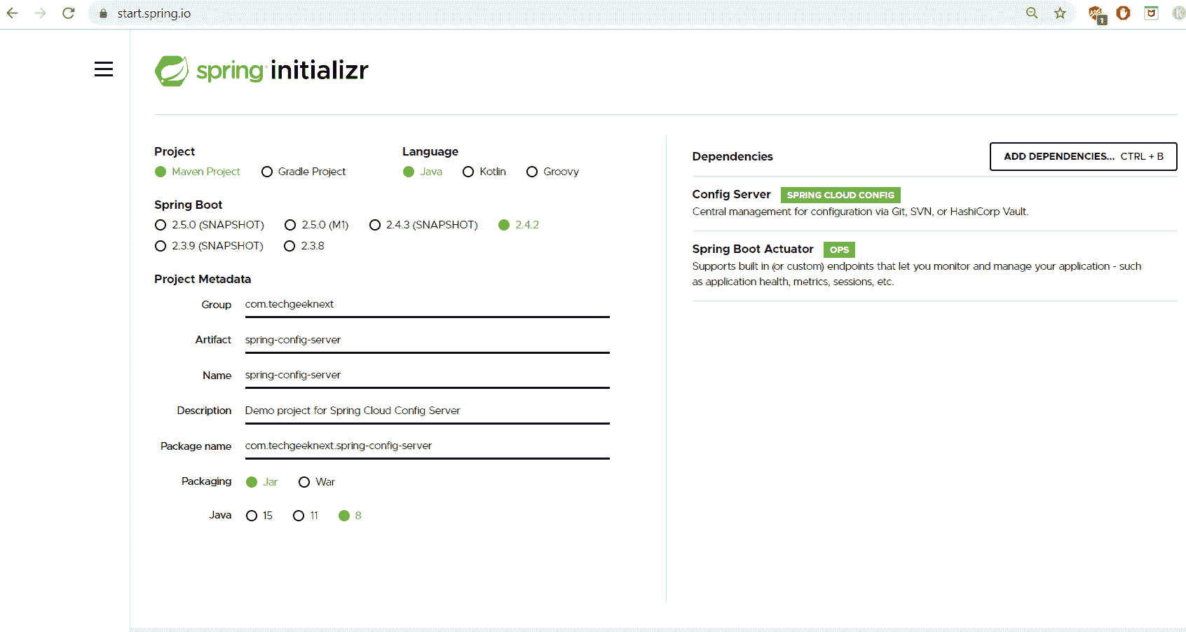Bookmark this page with the star
Image resolution: width=1186 pixels, height=632 pixels.
click(x=1060, y=13)
